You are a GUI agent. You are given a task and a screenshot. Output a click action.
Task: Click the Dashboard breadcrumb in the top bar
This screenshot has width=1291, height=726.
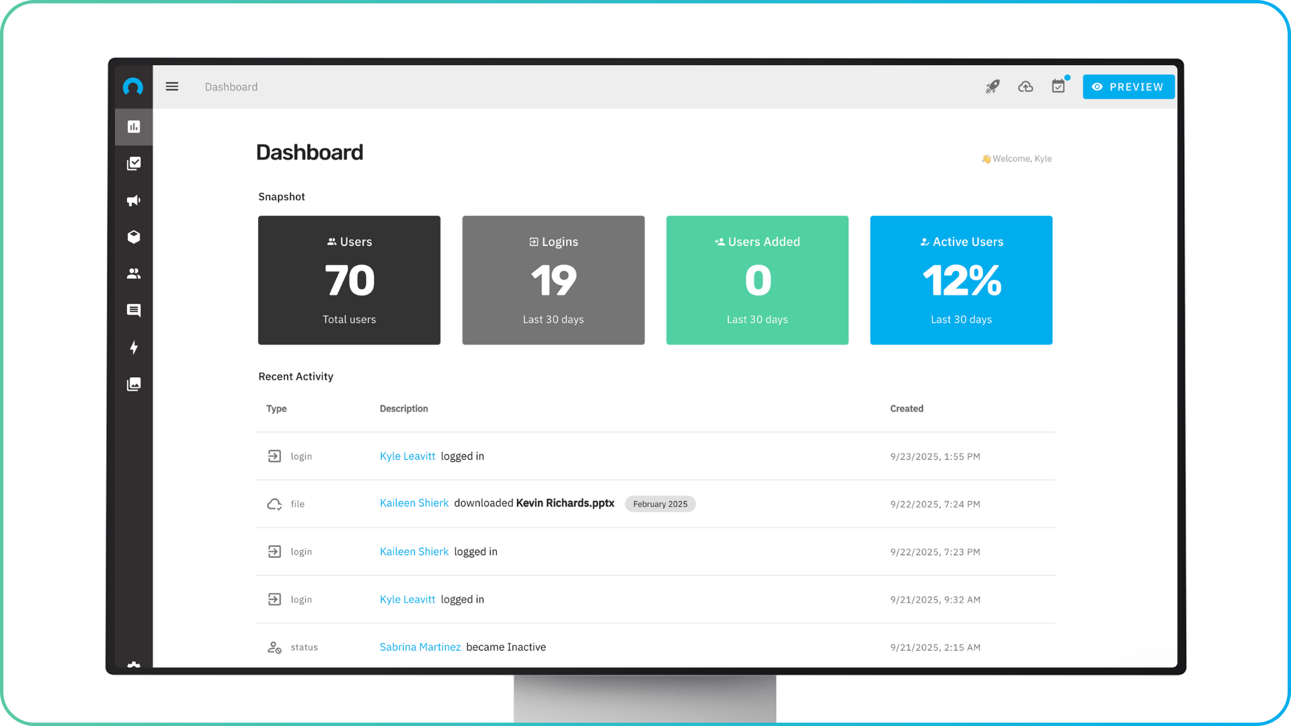231,87
